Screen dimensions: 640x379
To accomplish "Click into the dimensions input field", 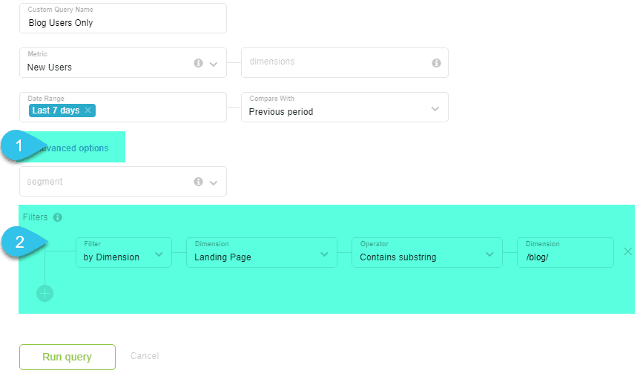I will pyautogui.click(x=334, y=62).
